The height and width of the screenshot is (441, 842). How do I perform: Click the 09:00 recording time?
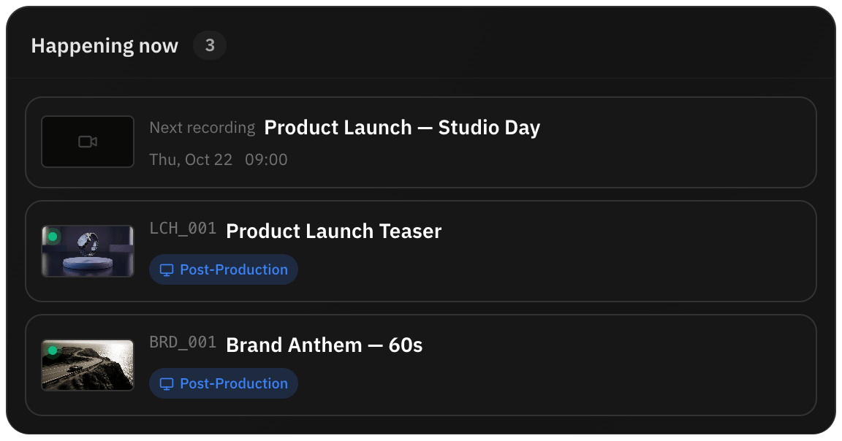pyautogui.click(x=266, y=160)
